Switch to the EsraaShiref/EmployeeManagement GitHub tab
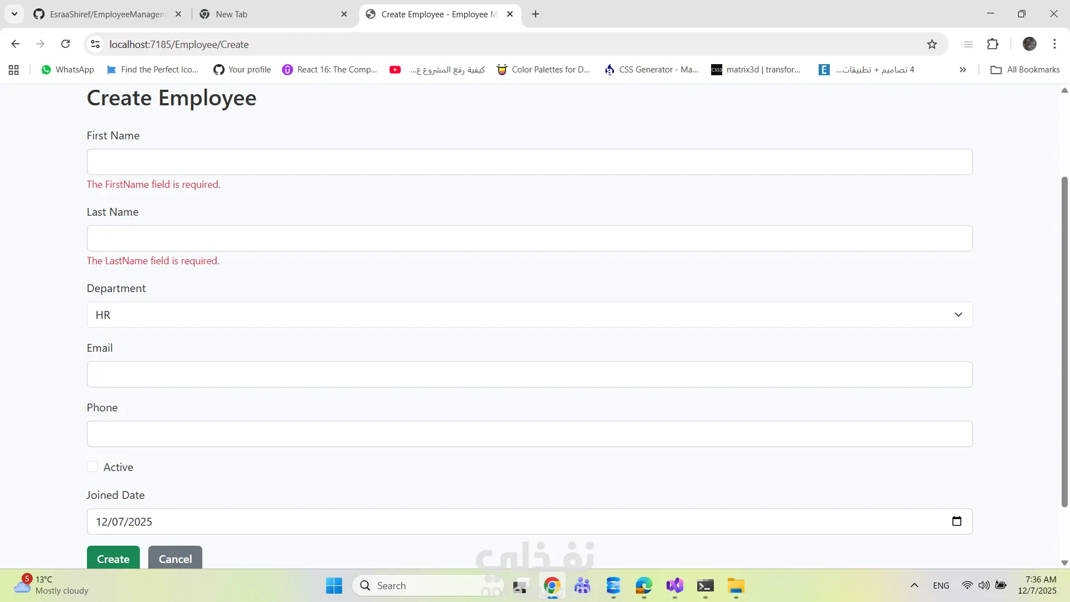 [106, 14]
